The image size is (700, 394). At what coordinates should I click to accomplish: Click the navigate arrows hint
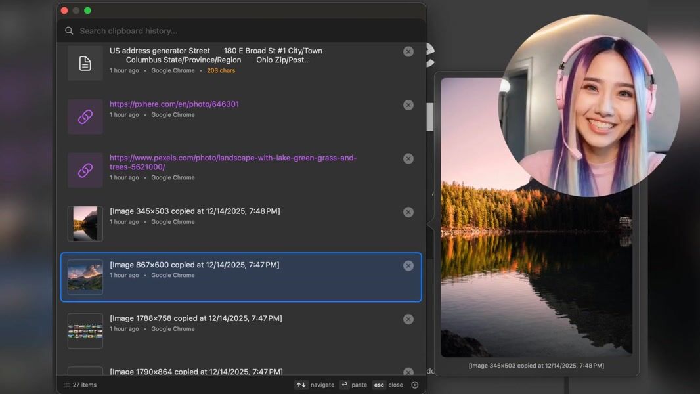[315, 385]
